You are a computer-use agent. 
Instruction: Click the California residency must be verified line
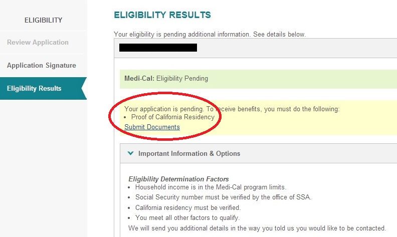click(188, 207)
